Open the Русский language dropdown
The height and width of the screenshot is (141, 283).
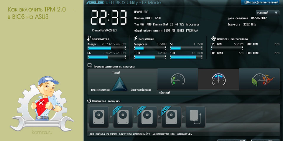pos(267,13)
